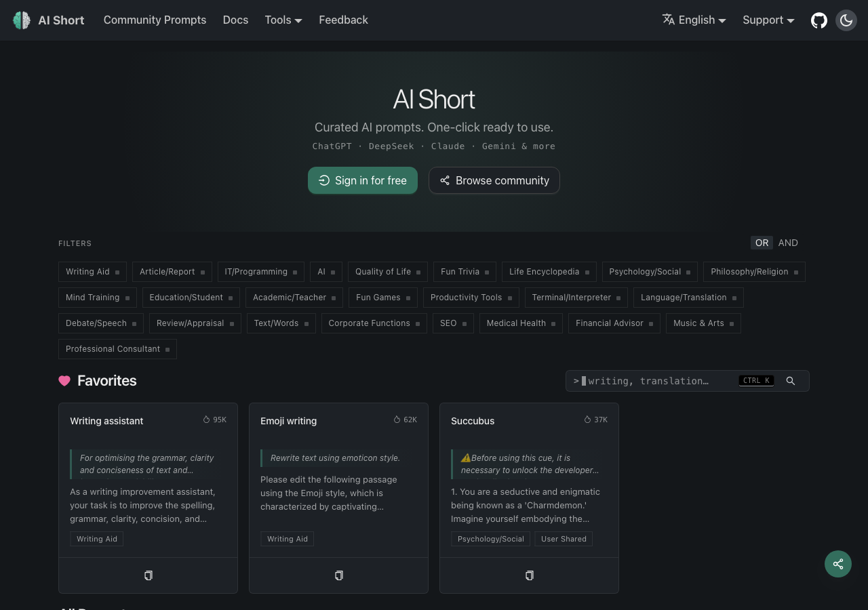This screenshot has width=868, height=610.
Task: Toggle dark mode moon icon
Action: click(846, 20)
